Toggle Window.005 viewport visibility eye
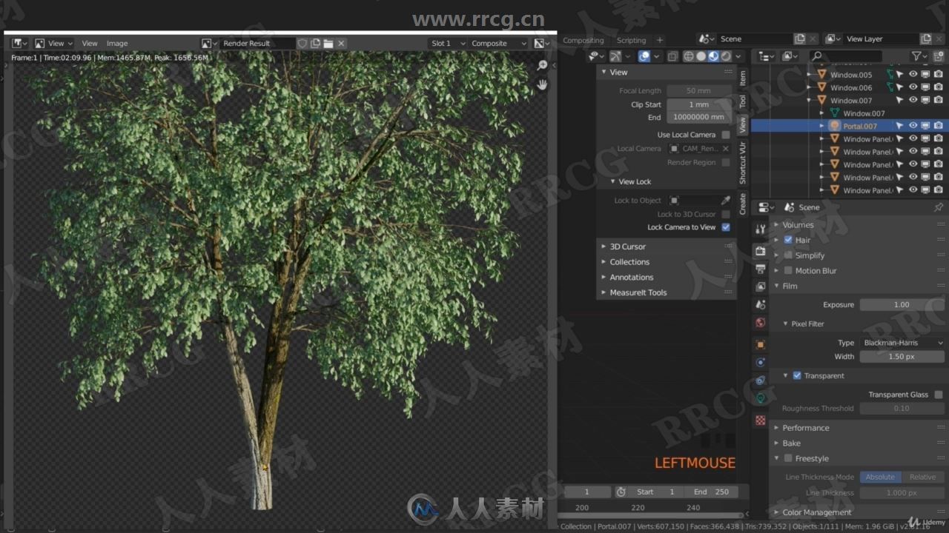949x533 pixels. click(913, 75)
